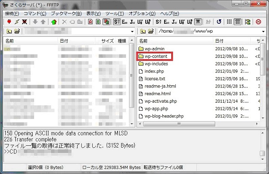Viewport: 269px width, 174px height.
Task: Click the Disconnect icon with red X
Action: click(25, 22)
